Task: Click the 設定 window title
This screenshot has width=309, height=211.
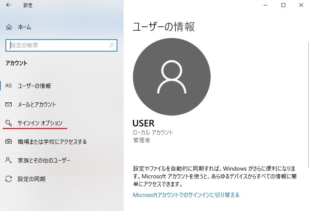Action: pos(28,5)
